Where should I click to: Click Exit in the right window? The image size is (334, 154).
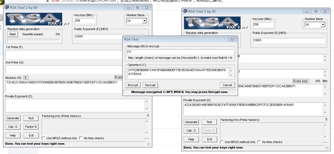coord(209,139)
